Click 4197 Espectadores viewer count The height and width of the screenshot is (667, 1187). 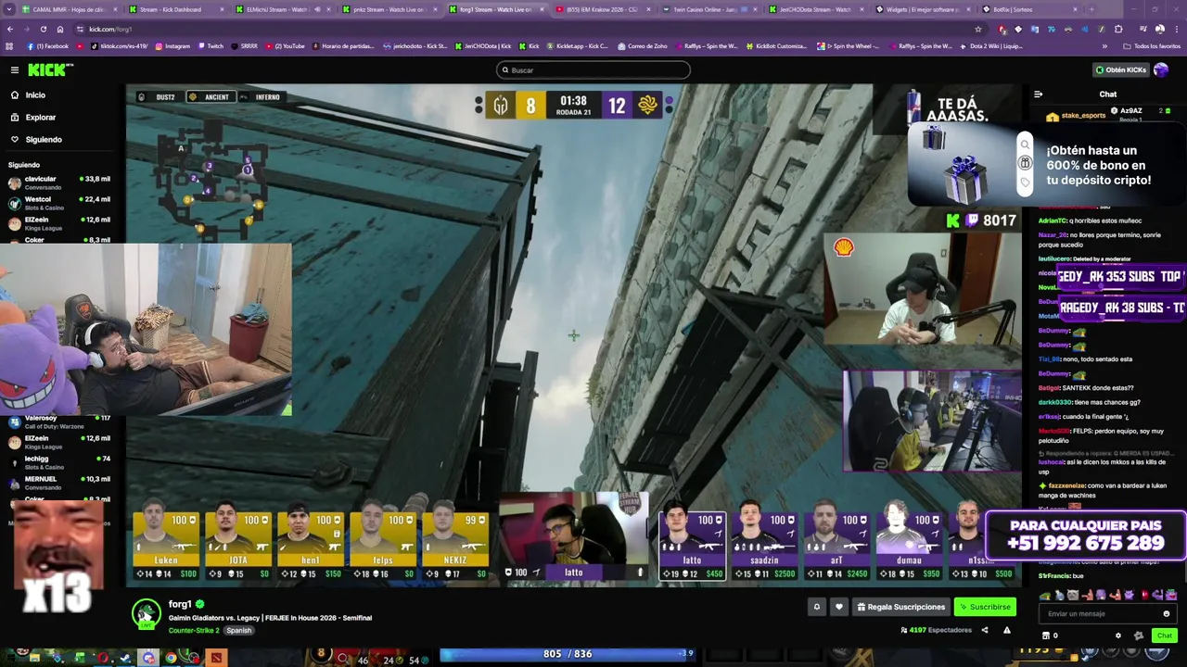(x=937, y=630)
